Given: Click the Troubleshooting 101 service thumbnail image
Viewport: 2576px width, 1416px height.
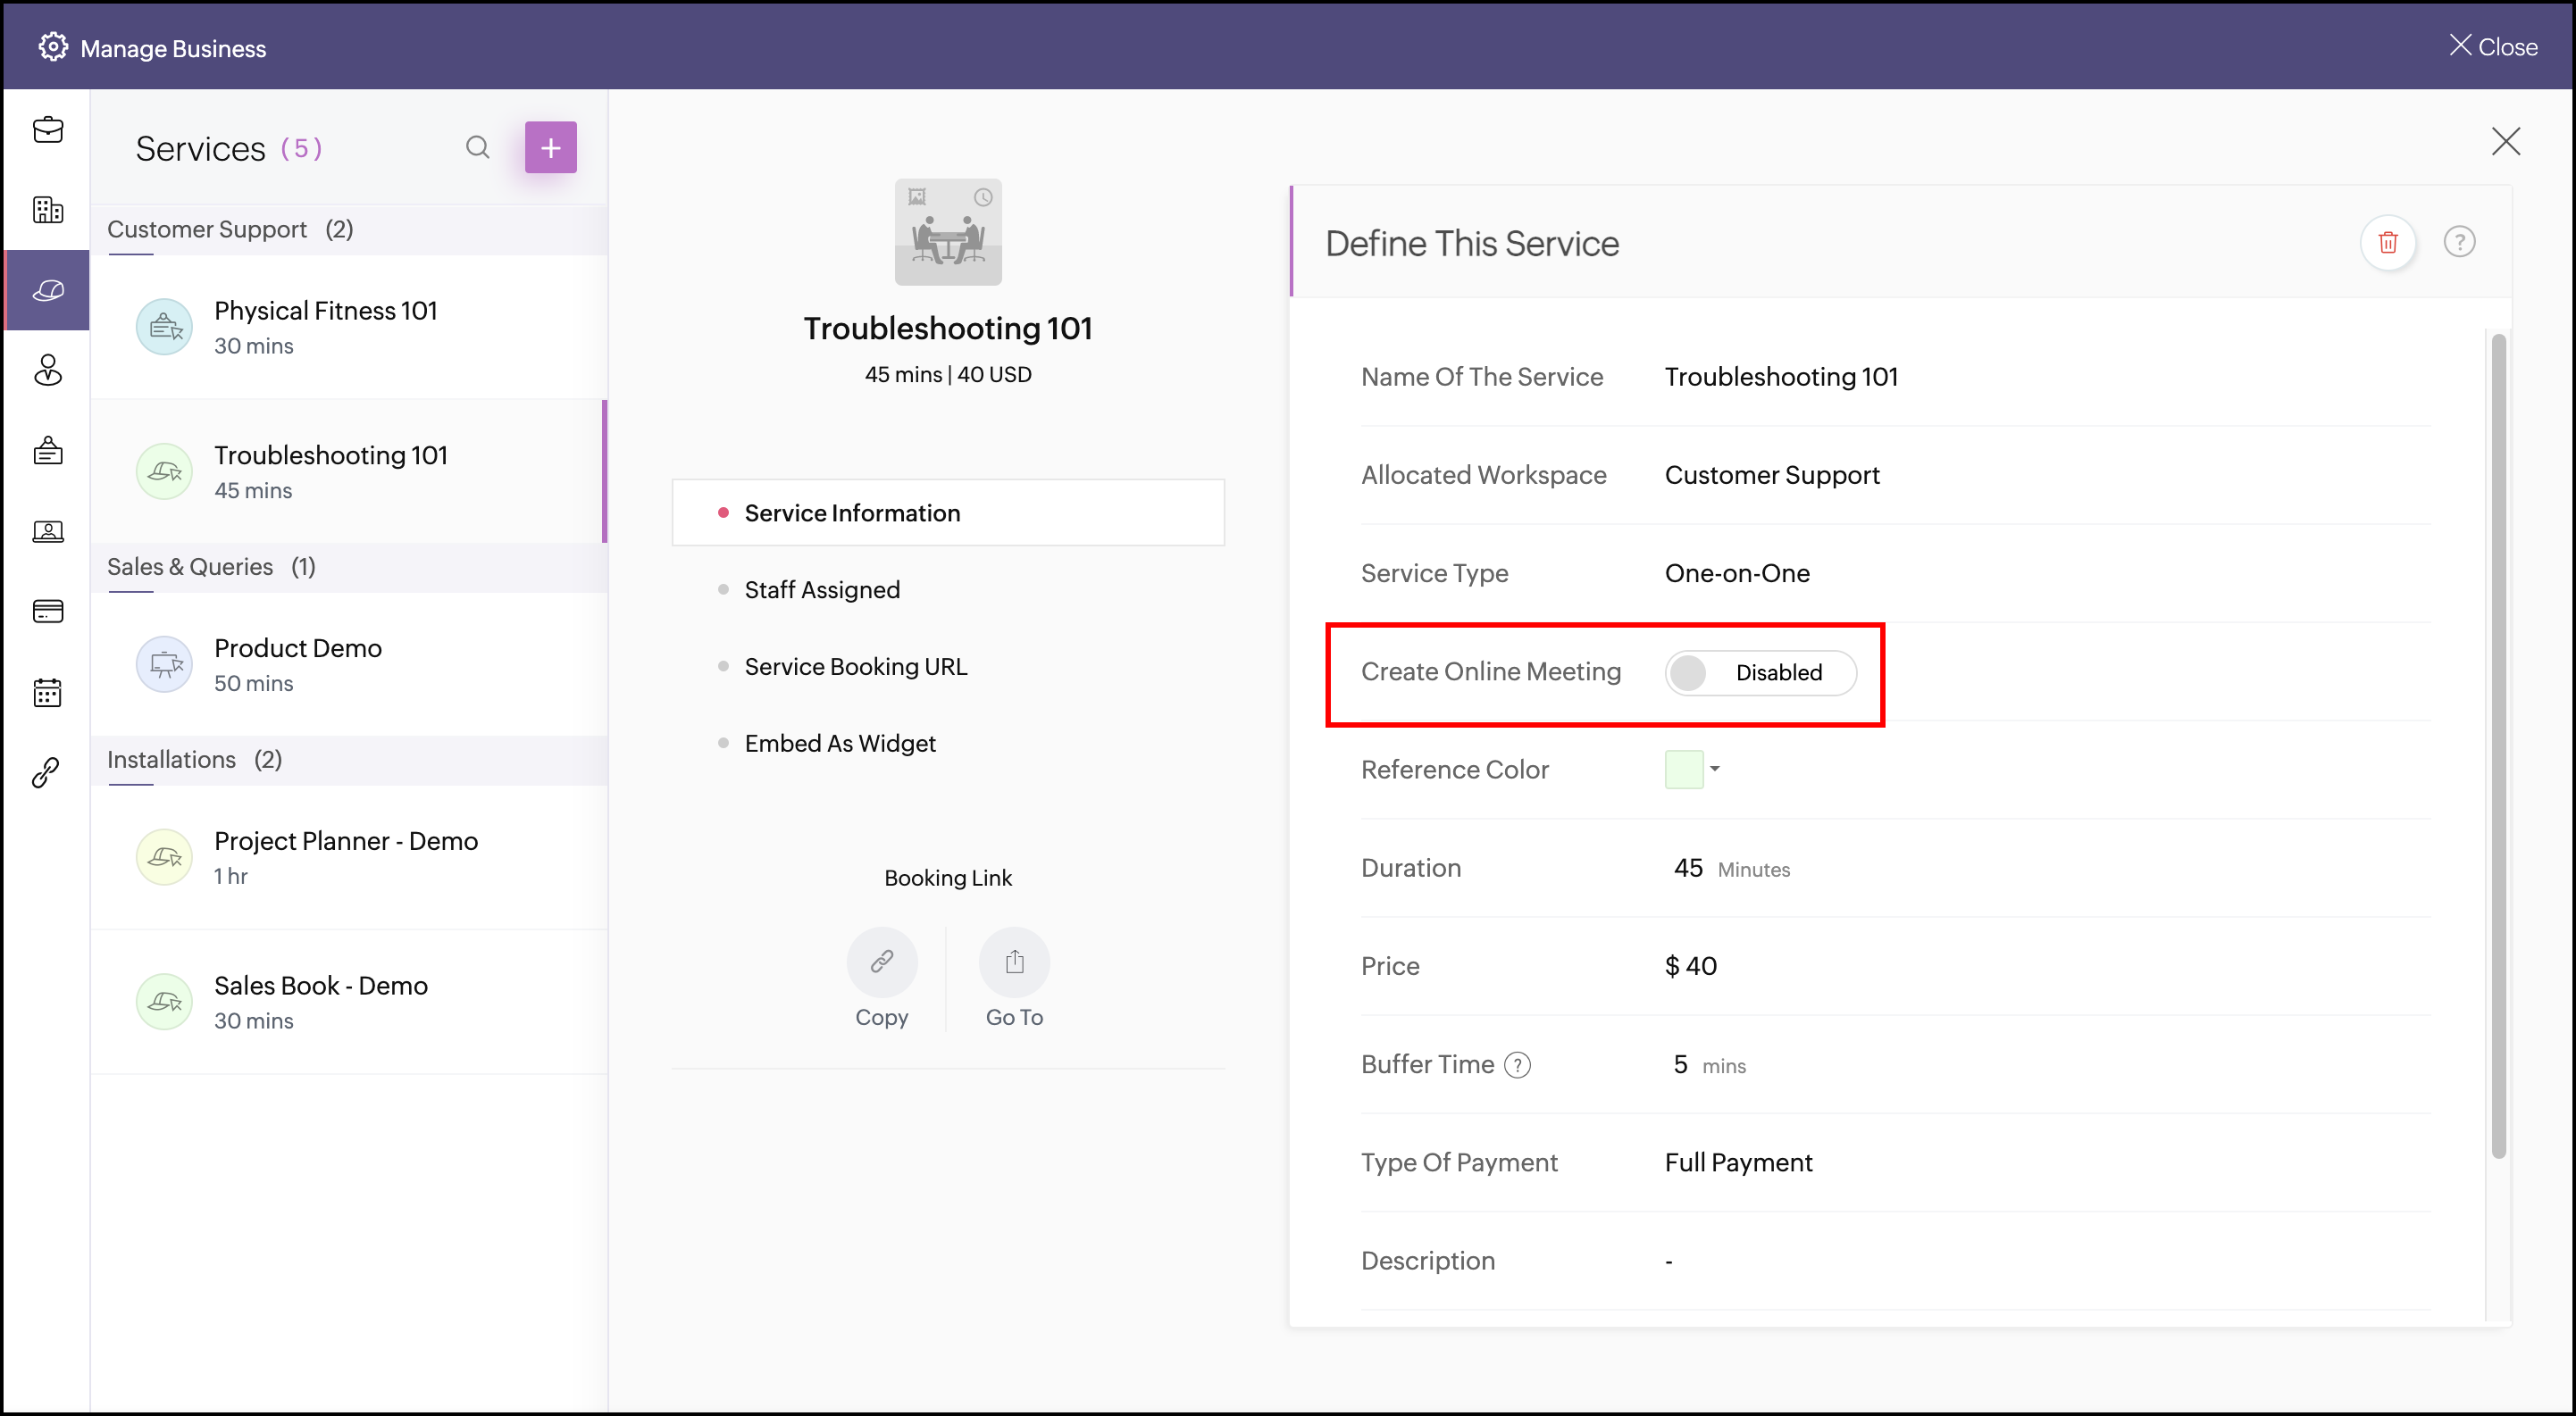Looking at the screenshot, I should [947, 232].
